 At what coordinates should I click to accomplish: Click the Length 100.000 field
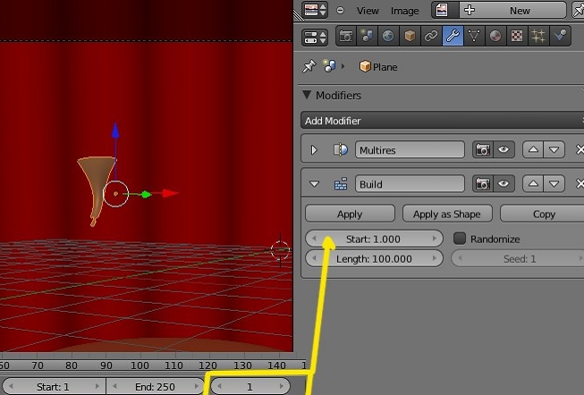[374, 258]
